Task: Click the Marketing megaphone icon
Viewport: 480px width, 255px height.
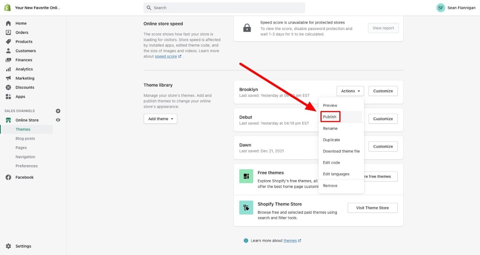Action: 8,78
